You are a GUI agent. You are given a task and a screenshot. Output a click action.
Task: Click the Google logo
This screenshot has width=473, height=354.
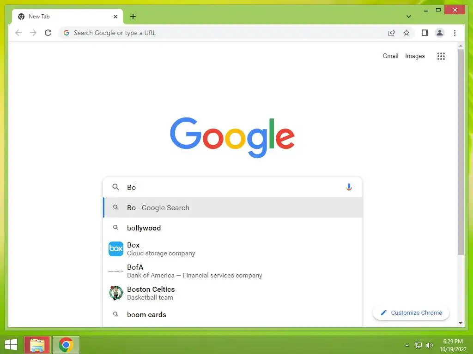[232, 137]
